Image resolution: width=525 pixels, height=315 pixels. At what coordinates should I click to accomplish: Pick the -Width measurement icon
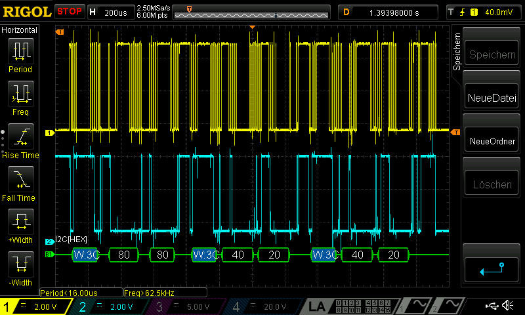20,264
